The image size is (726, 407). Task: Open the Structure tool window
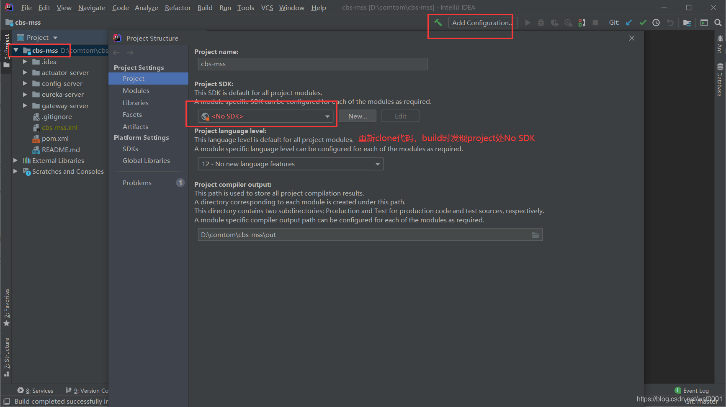(7, 357)
